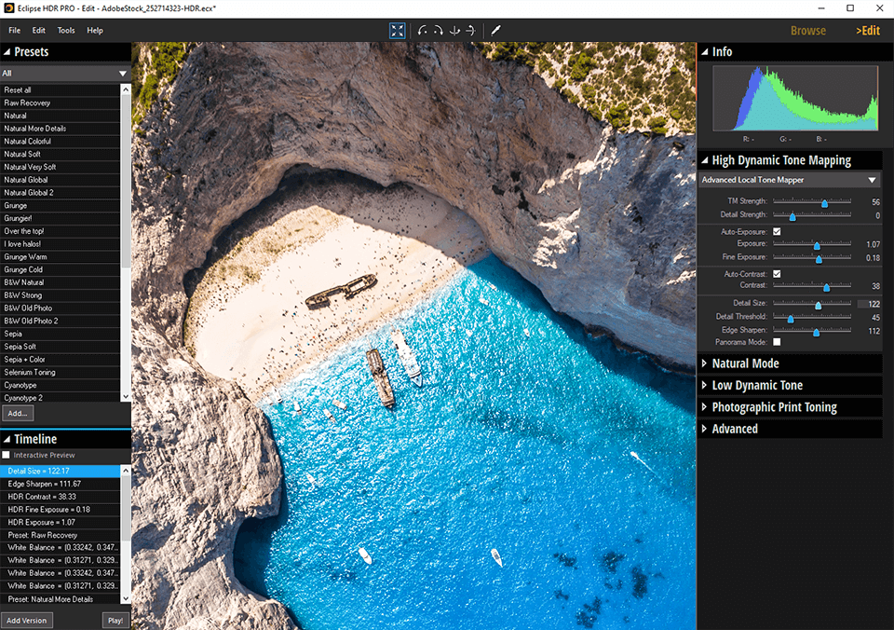Enable the Panorama Mode checkbox
This screenshot has height=630, width=894.
[x=777, y=342]
